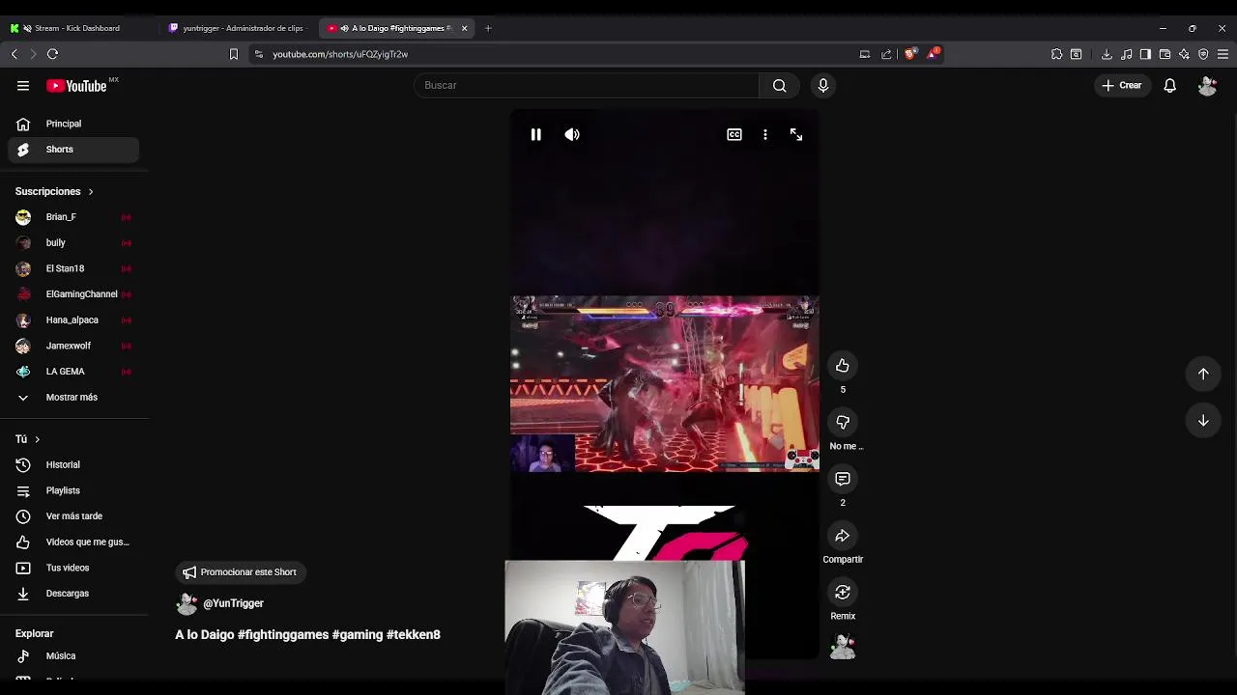1237x695 pixels.
Task: Open Remix options for this Short
Action: coord(843,592)
